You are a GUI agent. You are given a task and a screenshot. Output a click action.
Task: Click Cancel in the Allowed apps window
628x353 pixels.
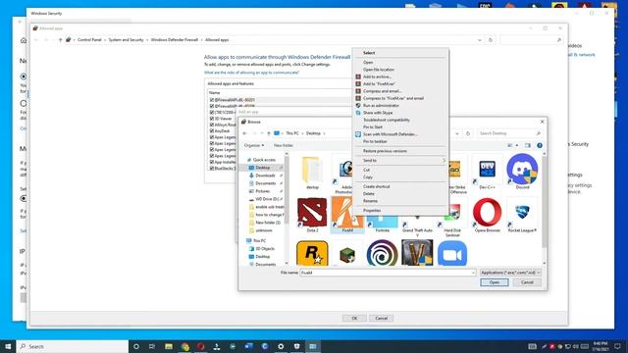(382, 318)
